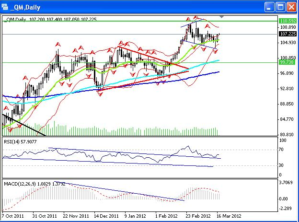Click the 16 Mar 2012 date label

click(229, 216)
